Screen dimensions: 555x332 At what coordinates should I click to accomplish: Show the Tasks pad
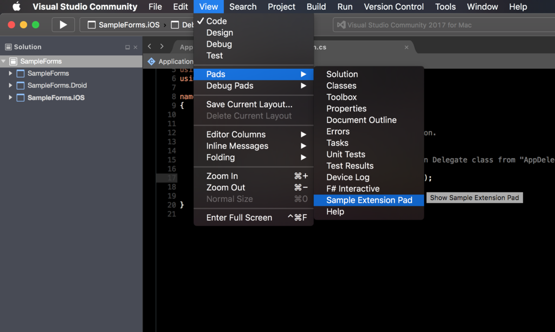[369, 143]
